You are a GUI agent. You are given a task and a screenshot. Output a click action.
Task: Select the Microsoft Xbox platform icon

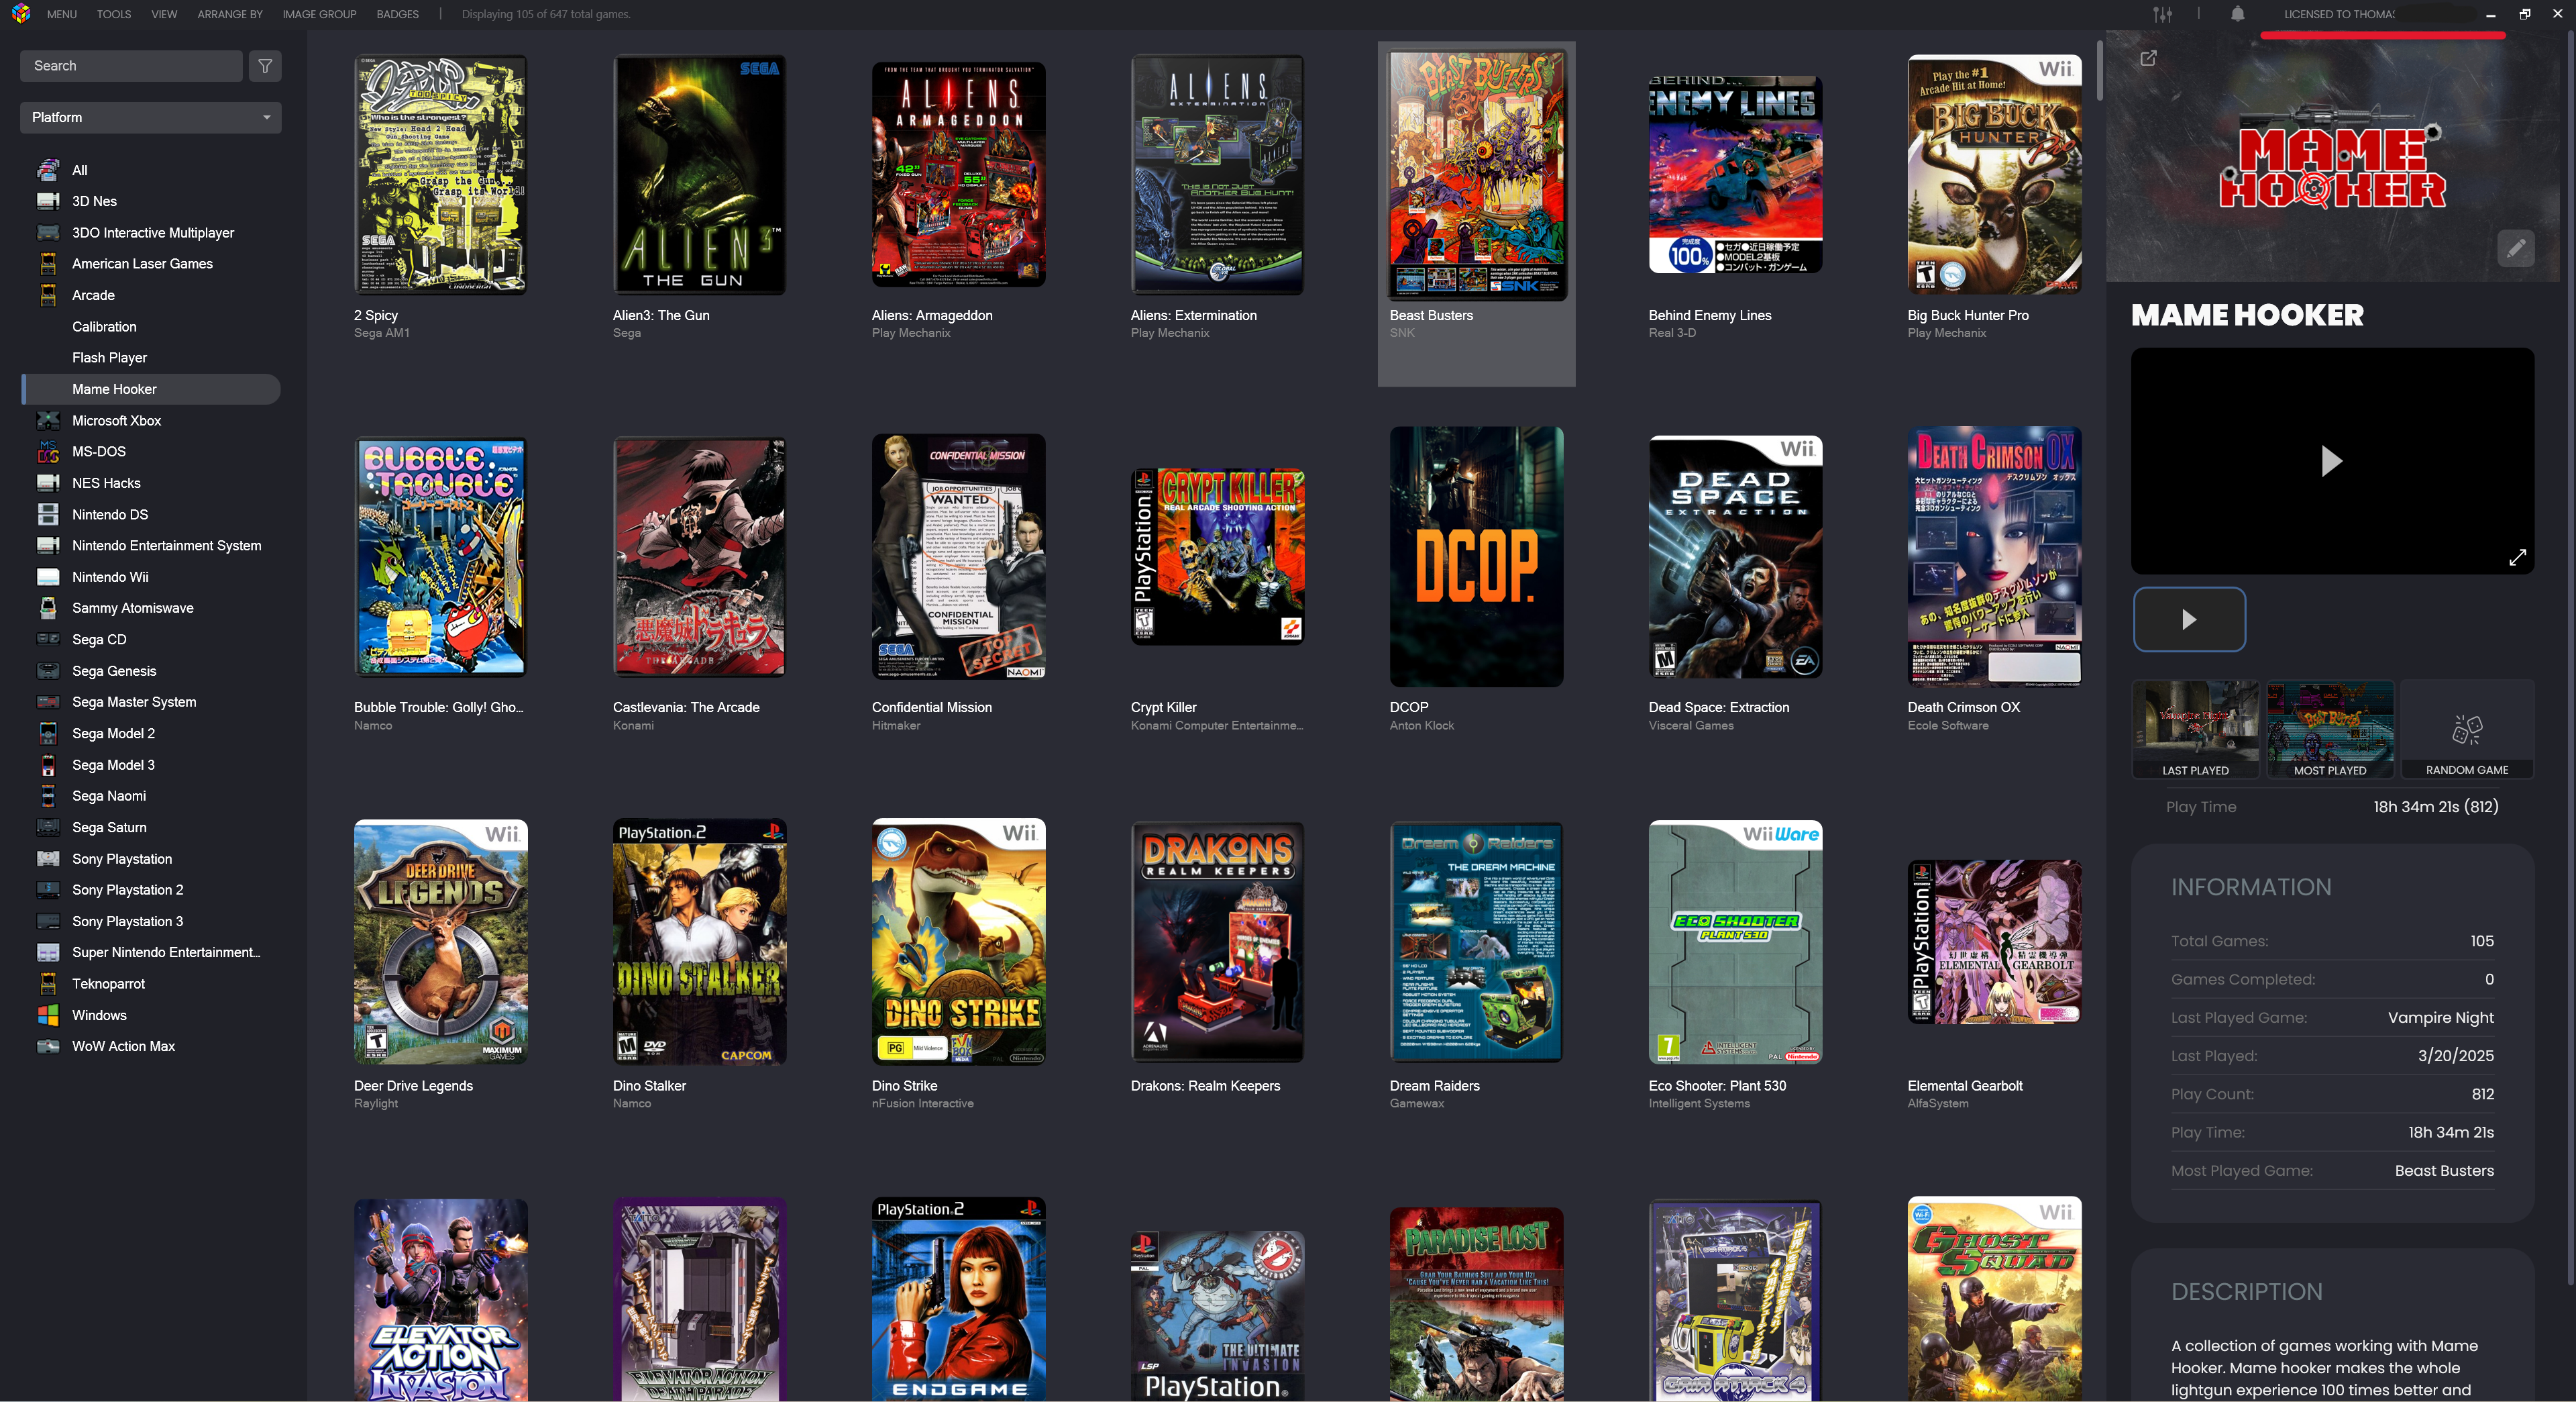coord(48,420)
